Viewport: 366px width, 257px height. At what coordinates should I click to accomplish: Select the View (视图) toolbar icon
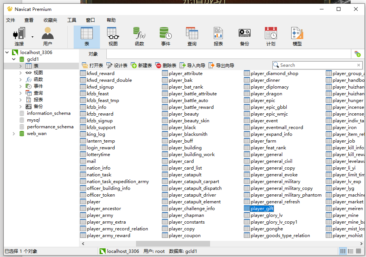point(113,37)
